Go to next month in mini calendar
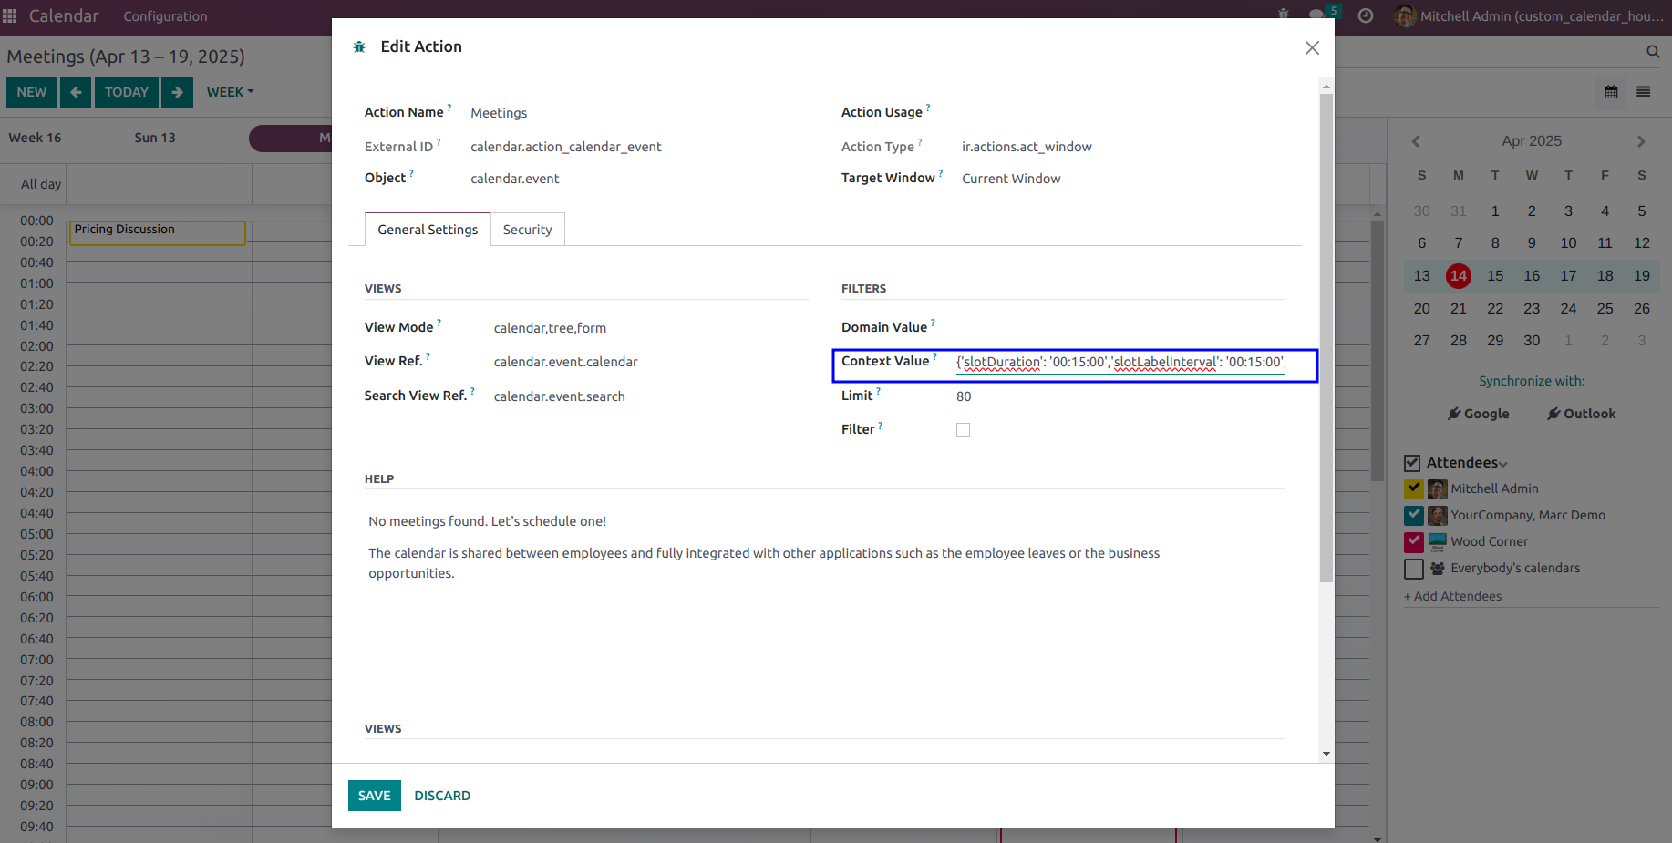Viewport: 1672px width, 843px height. [x=1641, y=141]
